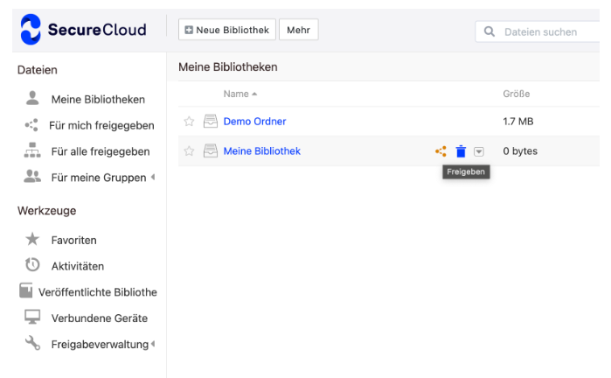Image resolution: width=611 pixels, height=378 pixels.
Task: Click the wrench icon beside Freigabeverwaltung
Action: click(32, 344)
